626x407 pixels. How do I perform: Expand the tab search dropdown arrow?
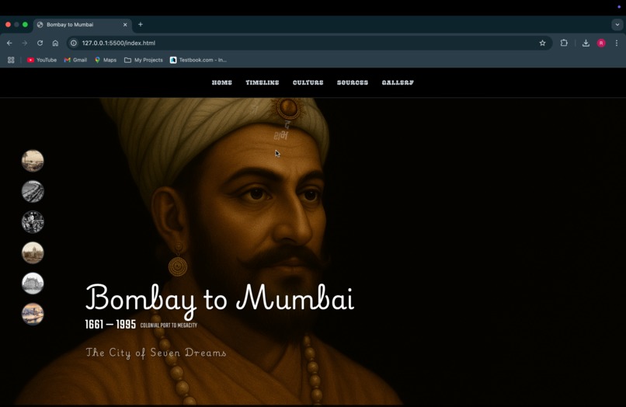617,24
